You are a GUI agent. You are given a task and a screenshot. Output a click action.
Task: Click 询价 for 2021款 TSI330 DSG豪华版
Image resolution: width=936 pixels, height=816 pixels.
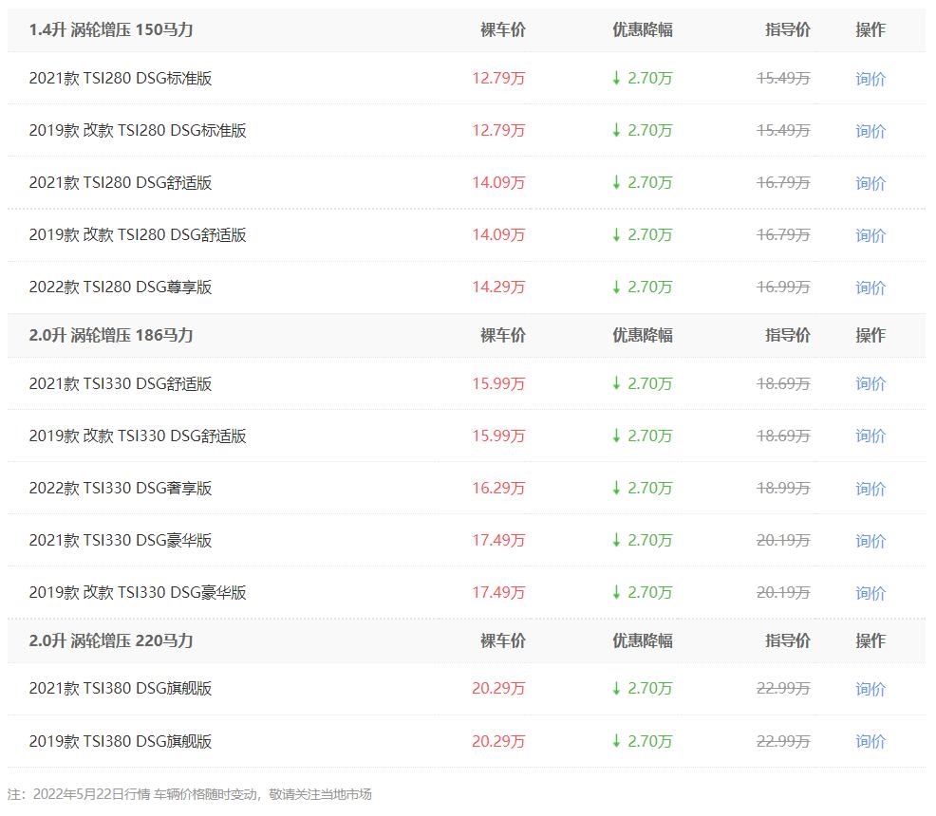870,541
